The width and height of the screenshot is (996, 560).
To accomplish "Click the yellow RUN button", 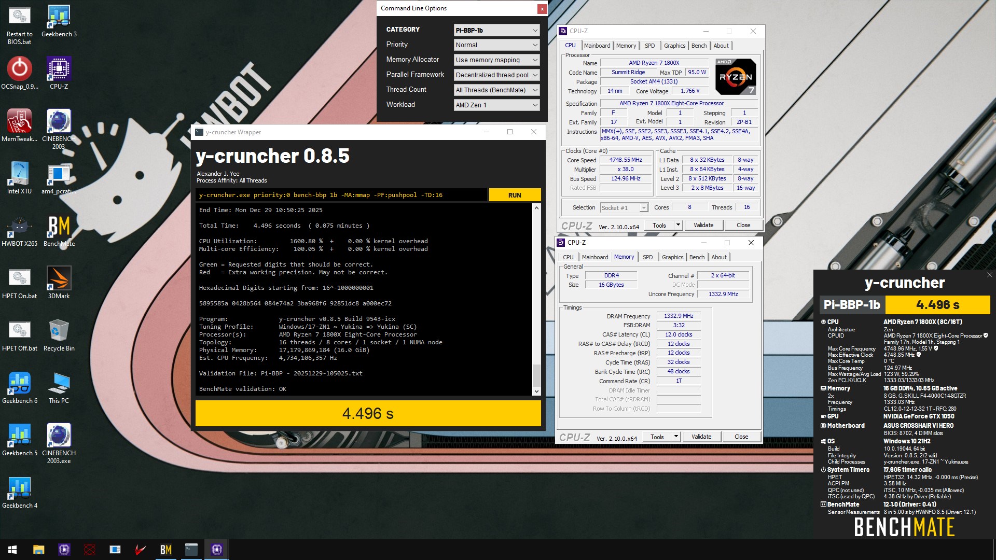I will coord(515,195).
